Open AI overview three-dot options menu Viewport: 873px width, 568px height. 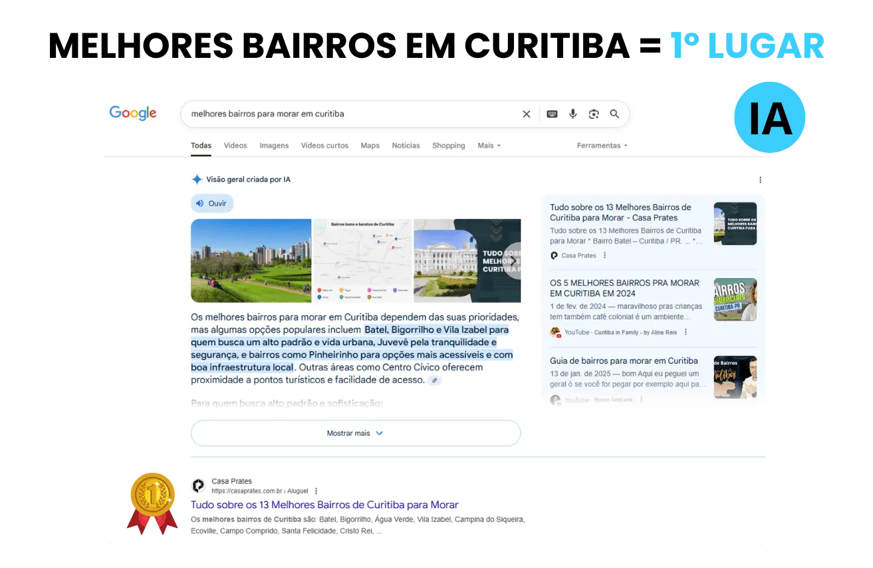(x=760, y=180)
